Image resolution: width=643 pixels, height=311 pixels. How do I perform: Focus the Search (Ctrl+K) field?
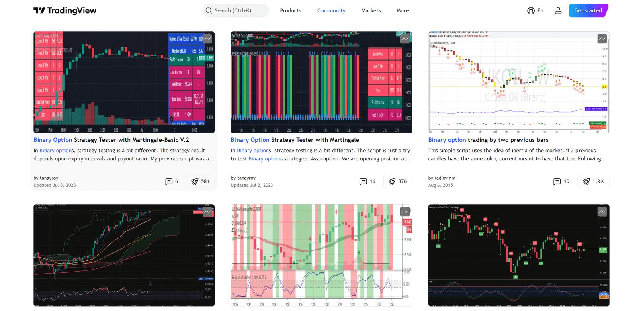235,10
